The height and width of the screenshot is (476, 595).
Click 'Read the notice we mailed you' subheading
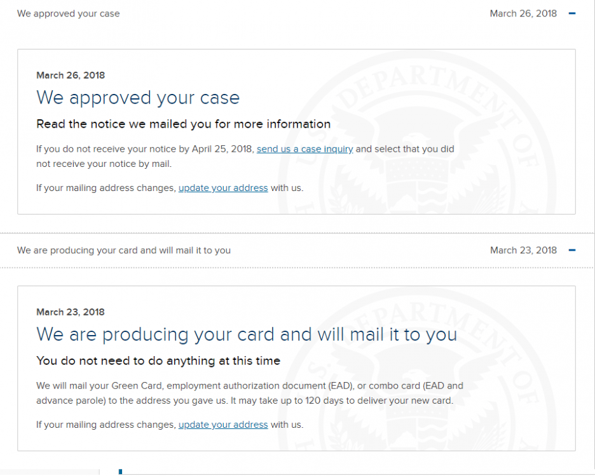183,124
